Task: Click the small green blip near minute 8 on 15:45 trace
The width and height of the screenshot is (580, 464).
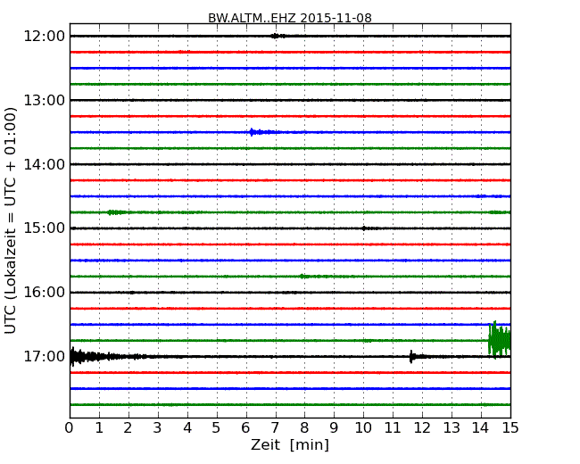Action: (x=303, y=276)
